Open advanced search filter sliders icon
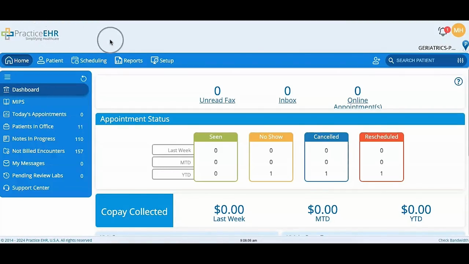This screenshot has height=264, width=469. (460, 60)
